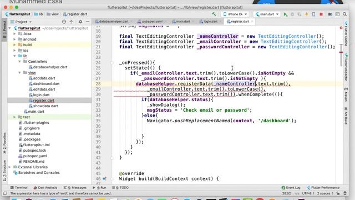Open the Terminal tool window
Screen dimensions: 355x200
(x=19, y=188)
